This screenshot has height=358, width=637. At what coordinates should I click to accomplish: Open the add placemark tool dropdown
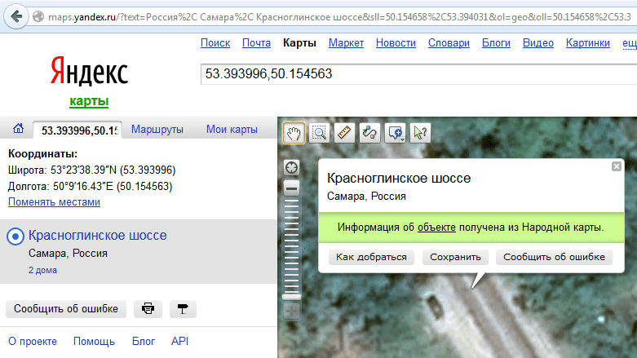coord(396,132)
